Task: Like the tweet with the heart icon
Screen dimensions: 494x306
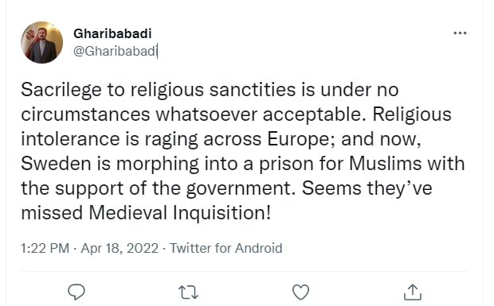Action: tap(301, 292)
